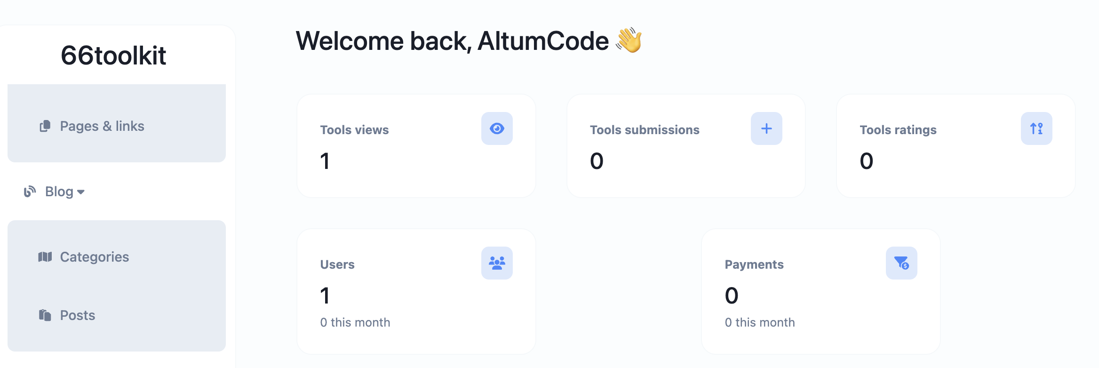Click the eye icon on Tools views card

tap(497, 128)
